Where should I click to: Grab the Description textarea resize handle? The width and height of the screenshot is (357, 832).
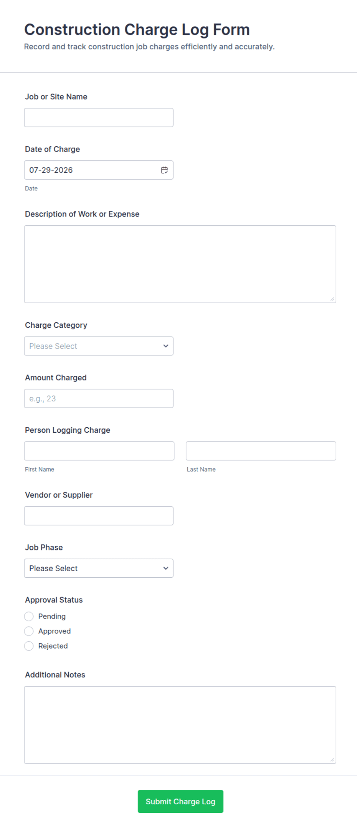332,299
